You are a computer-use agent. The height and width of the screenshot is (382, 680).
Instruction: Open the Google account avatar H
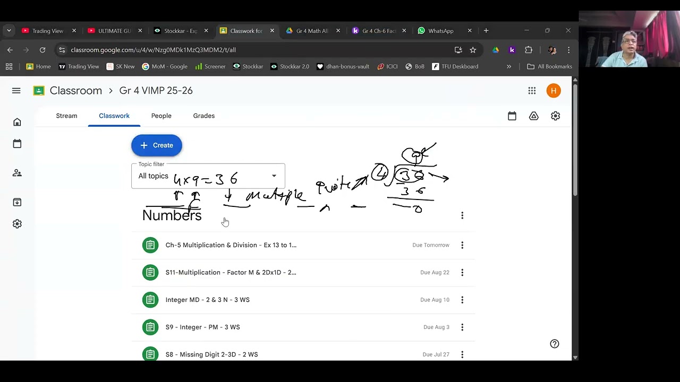pos(554,91)
